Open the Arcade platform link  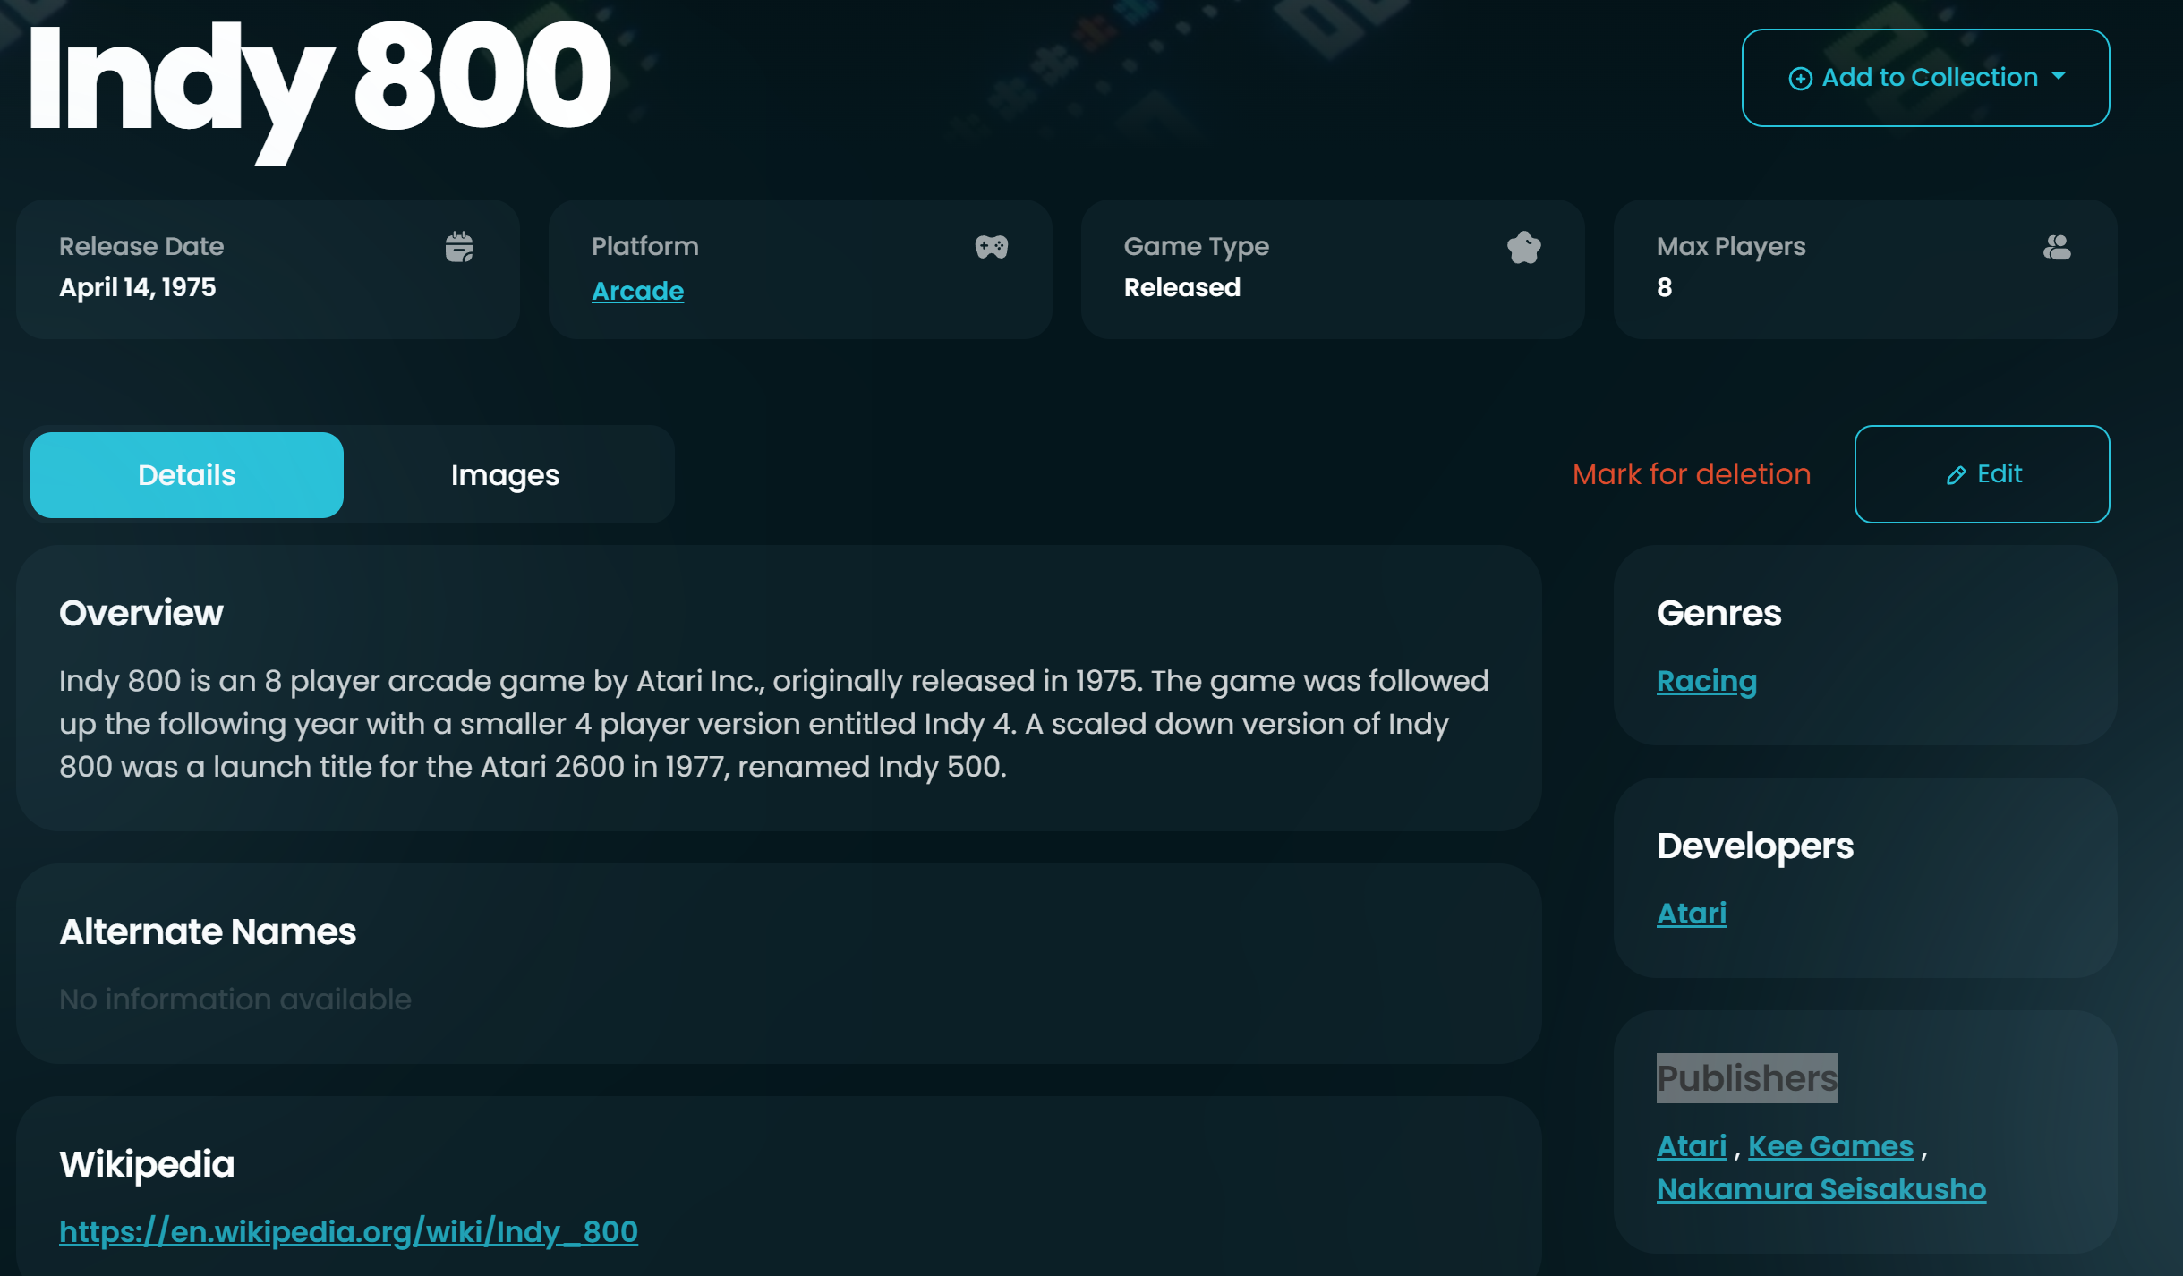[637, 291]
